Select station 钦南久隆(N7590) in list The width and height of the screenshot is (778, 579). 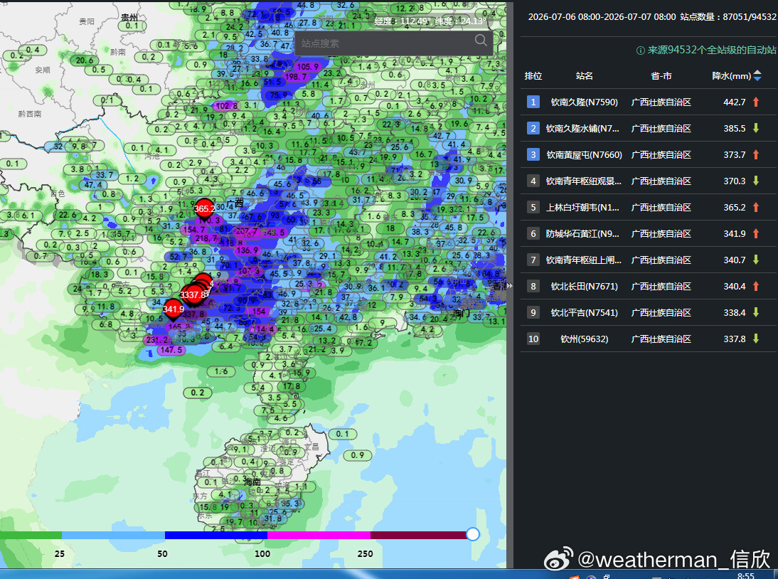(x=584, y=102)
